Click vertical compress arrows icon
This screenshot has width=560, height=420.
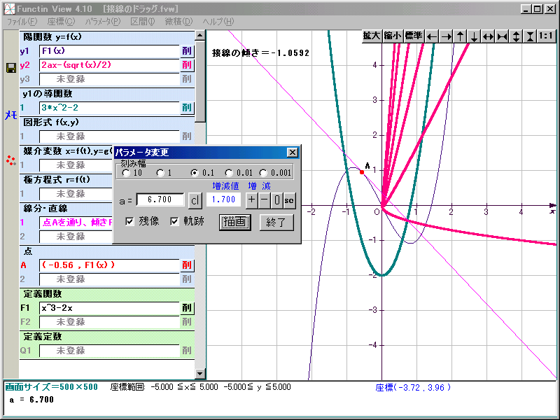pos(530,36)
